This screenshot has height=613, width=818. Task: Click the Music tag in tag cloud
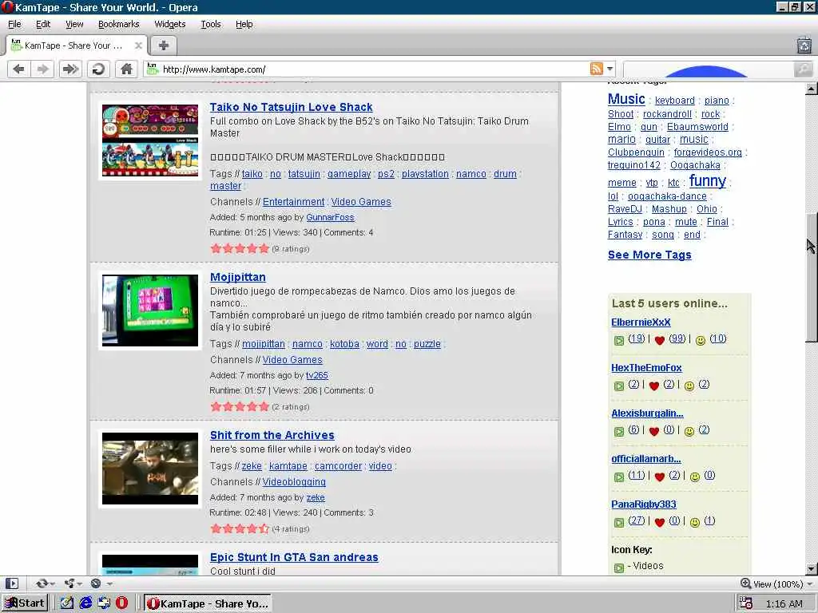(626, 99)
